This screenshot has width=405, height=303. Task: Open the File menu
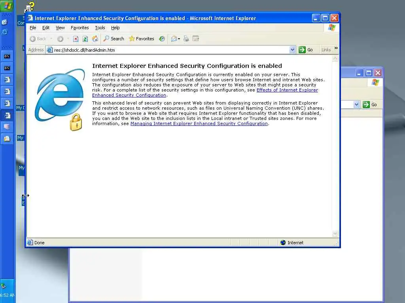click(33, 28)
